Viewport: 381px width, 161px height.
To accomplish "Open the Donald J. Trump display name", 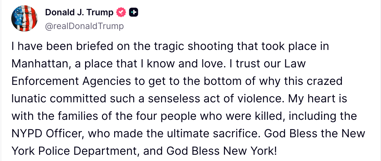I will 79,12.
